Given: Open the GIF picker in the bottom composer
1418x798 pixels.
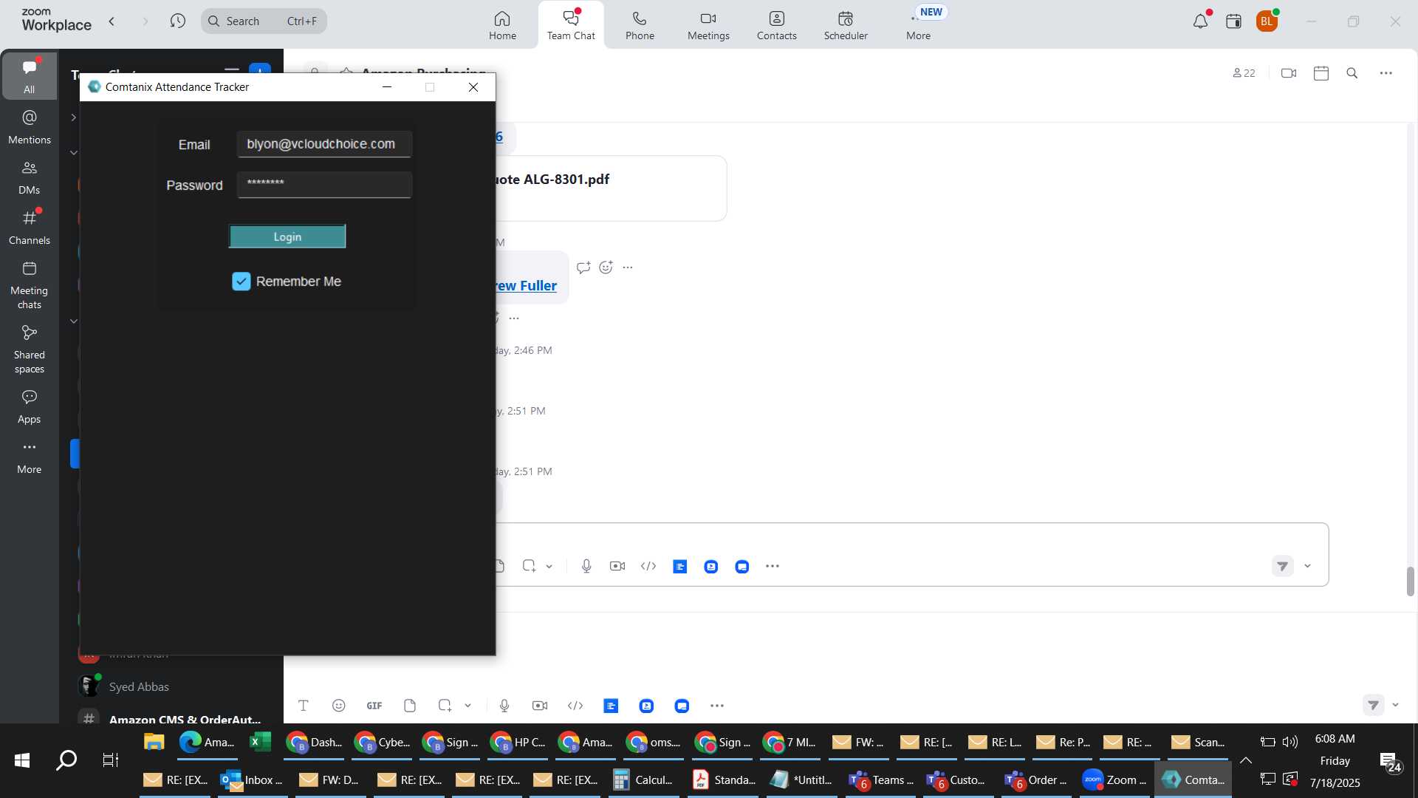Looking at the screenshot, I should (x=374, y=706).
